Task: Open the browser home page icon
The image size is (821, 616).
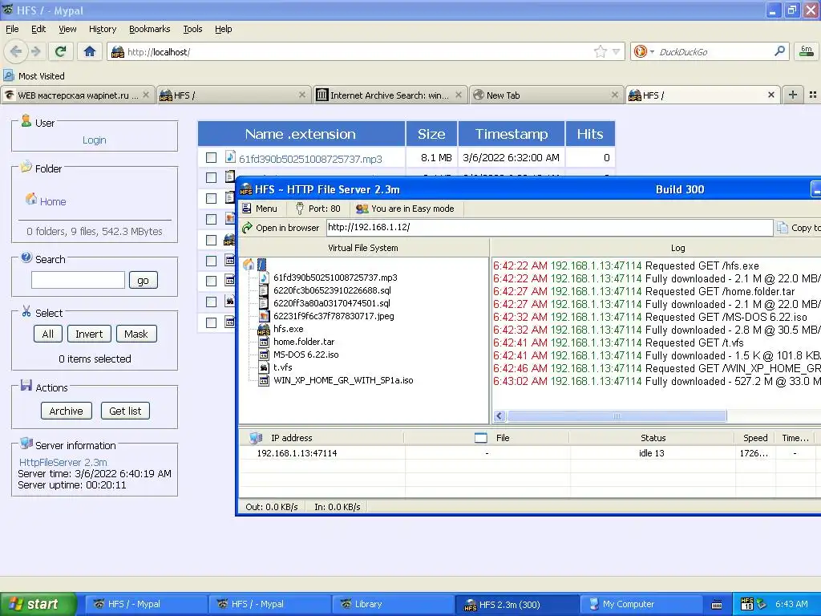Action: point(90,51)
